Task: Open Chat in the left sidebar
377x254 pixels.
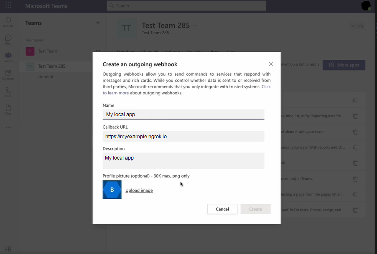Action: tap(8, 40)
